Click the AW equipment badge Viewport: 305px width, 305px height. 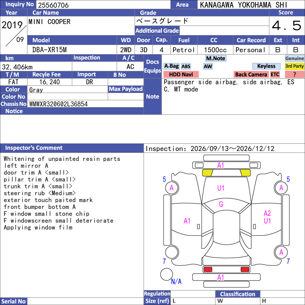click(x=208, y=66)
